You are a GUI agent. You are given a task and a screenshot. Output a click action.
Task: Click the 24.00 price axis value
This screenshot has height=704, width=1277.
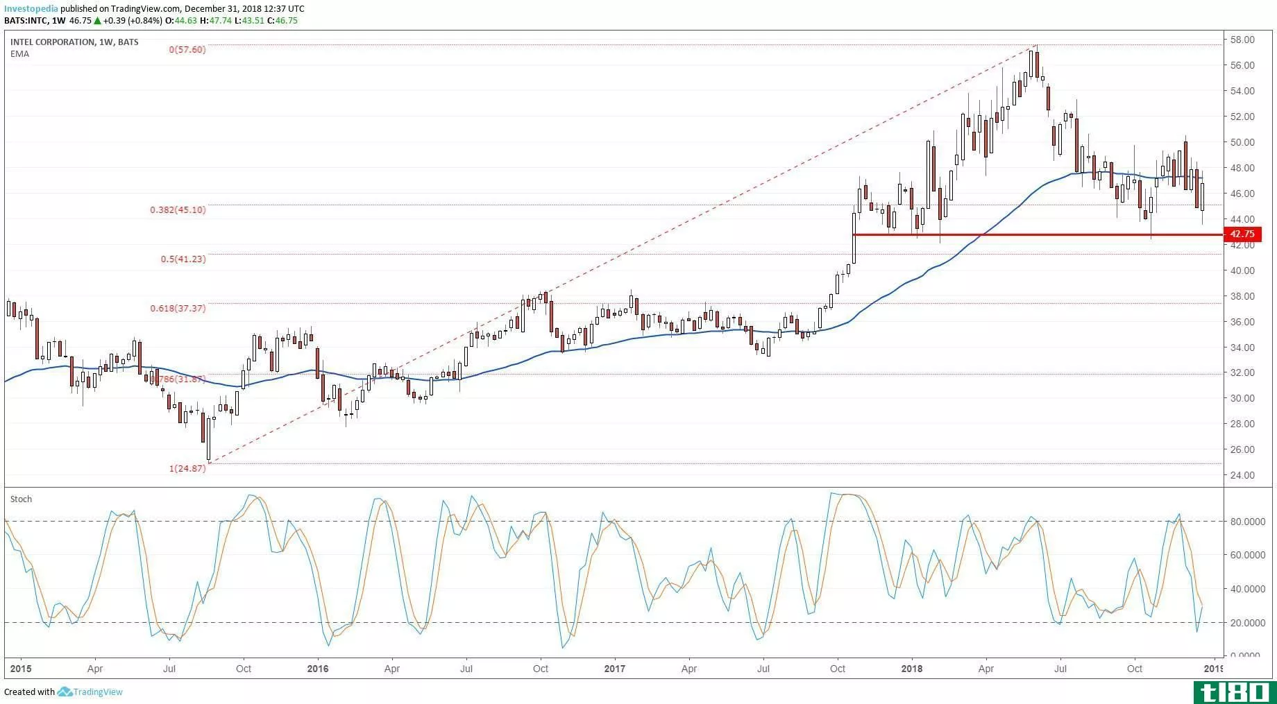[1242, 475]
